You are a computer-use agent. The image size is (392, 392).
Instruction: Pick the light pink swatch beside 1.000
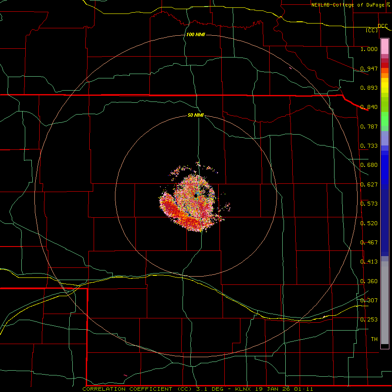(385, 47)
